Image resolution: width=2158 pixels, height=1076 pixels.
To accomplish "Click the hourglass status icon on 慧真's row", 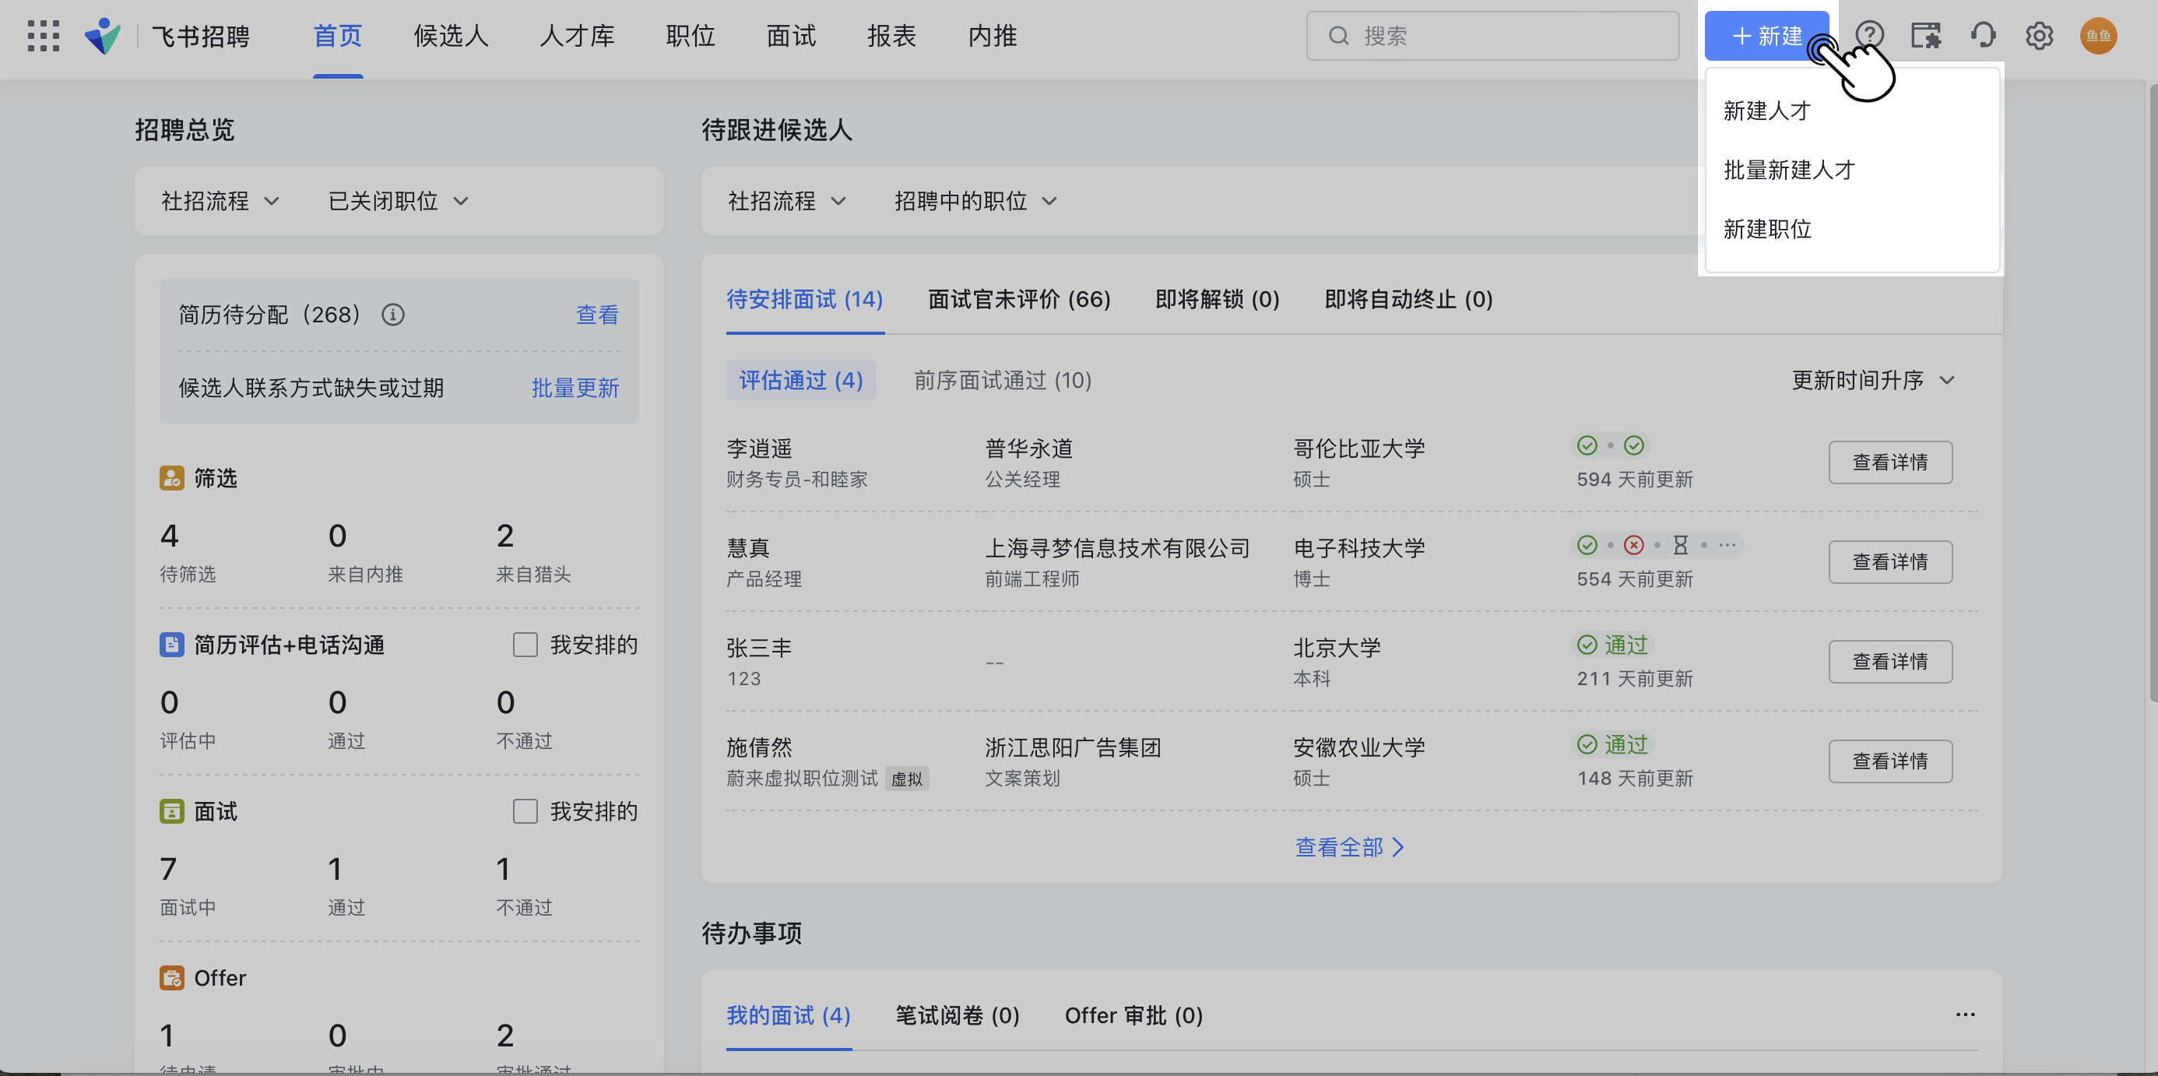I will pyautogui.click(x=1681, y=545).
